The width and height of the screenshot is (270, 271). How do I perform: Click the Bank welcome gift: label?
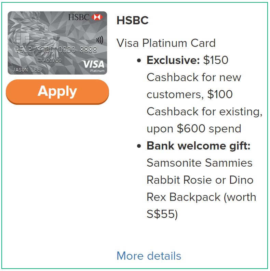(199, 146)
